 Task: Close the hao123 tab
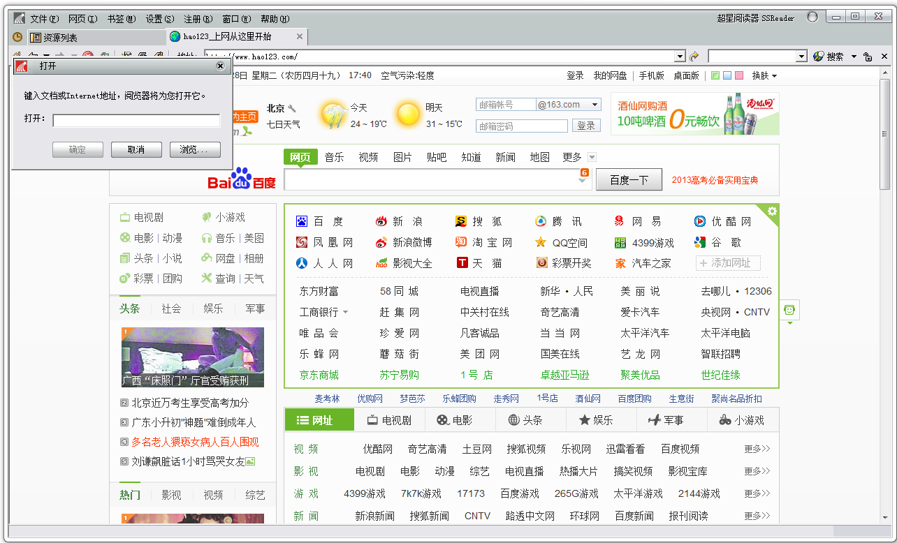click(x=300, y=37)
